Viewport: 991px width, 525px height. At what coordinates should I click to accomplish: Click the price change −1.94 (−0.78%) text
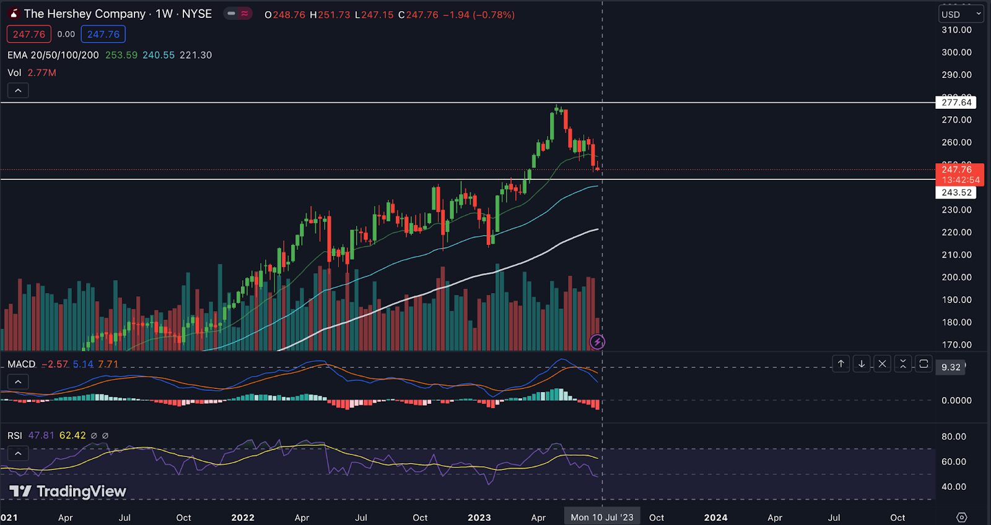pyautogui.click(x=479, y=15)
